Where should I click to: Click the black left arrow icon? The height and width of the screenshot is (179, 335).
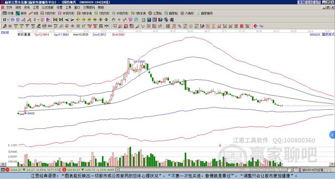pyautogui.click(x=67, y=20)
